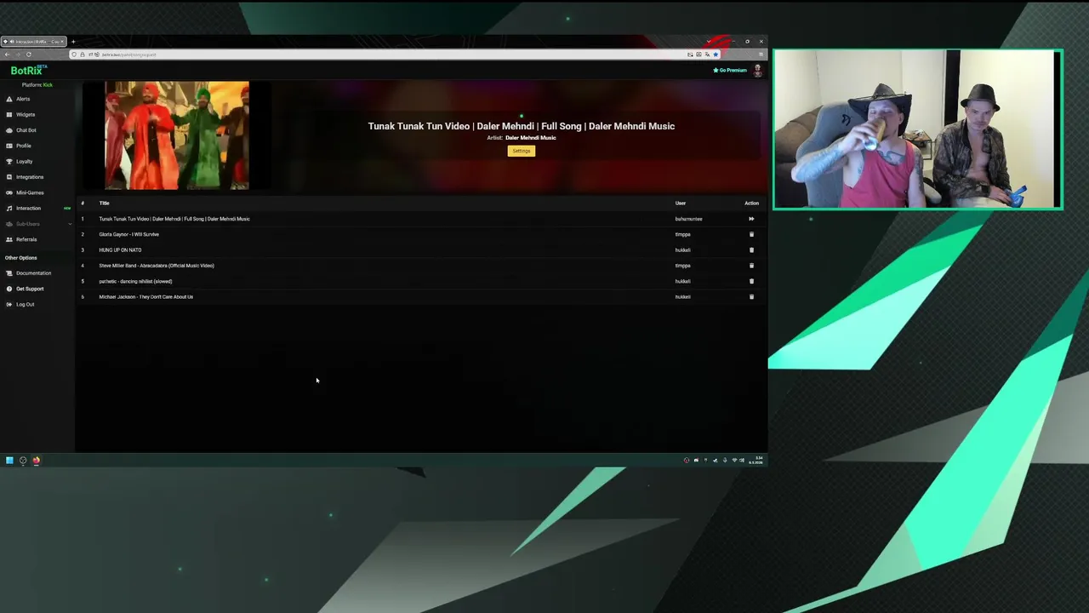Click the OBS icon in taskbar
This screenshot has height=613, width=1089.
pyautogui.click(x=23, y=461)
